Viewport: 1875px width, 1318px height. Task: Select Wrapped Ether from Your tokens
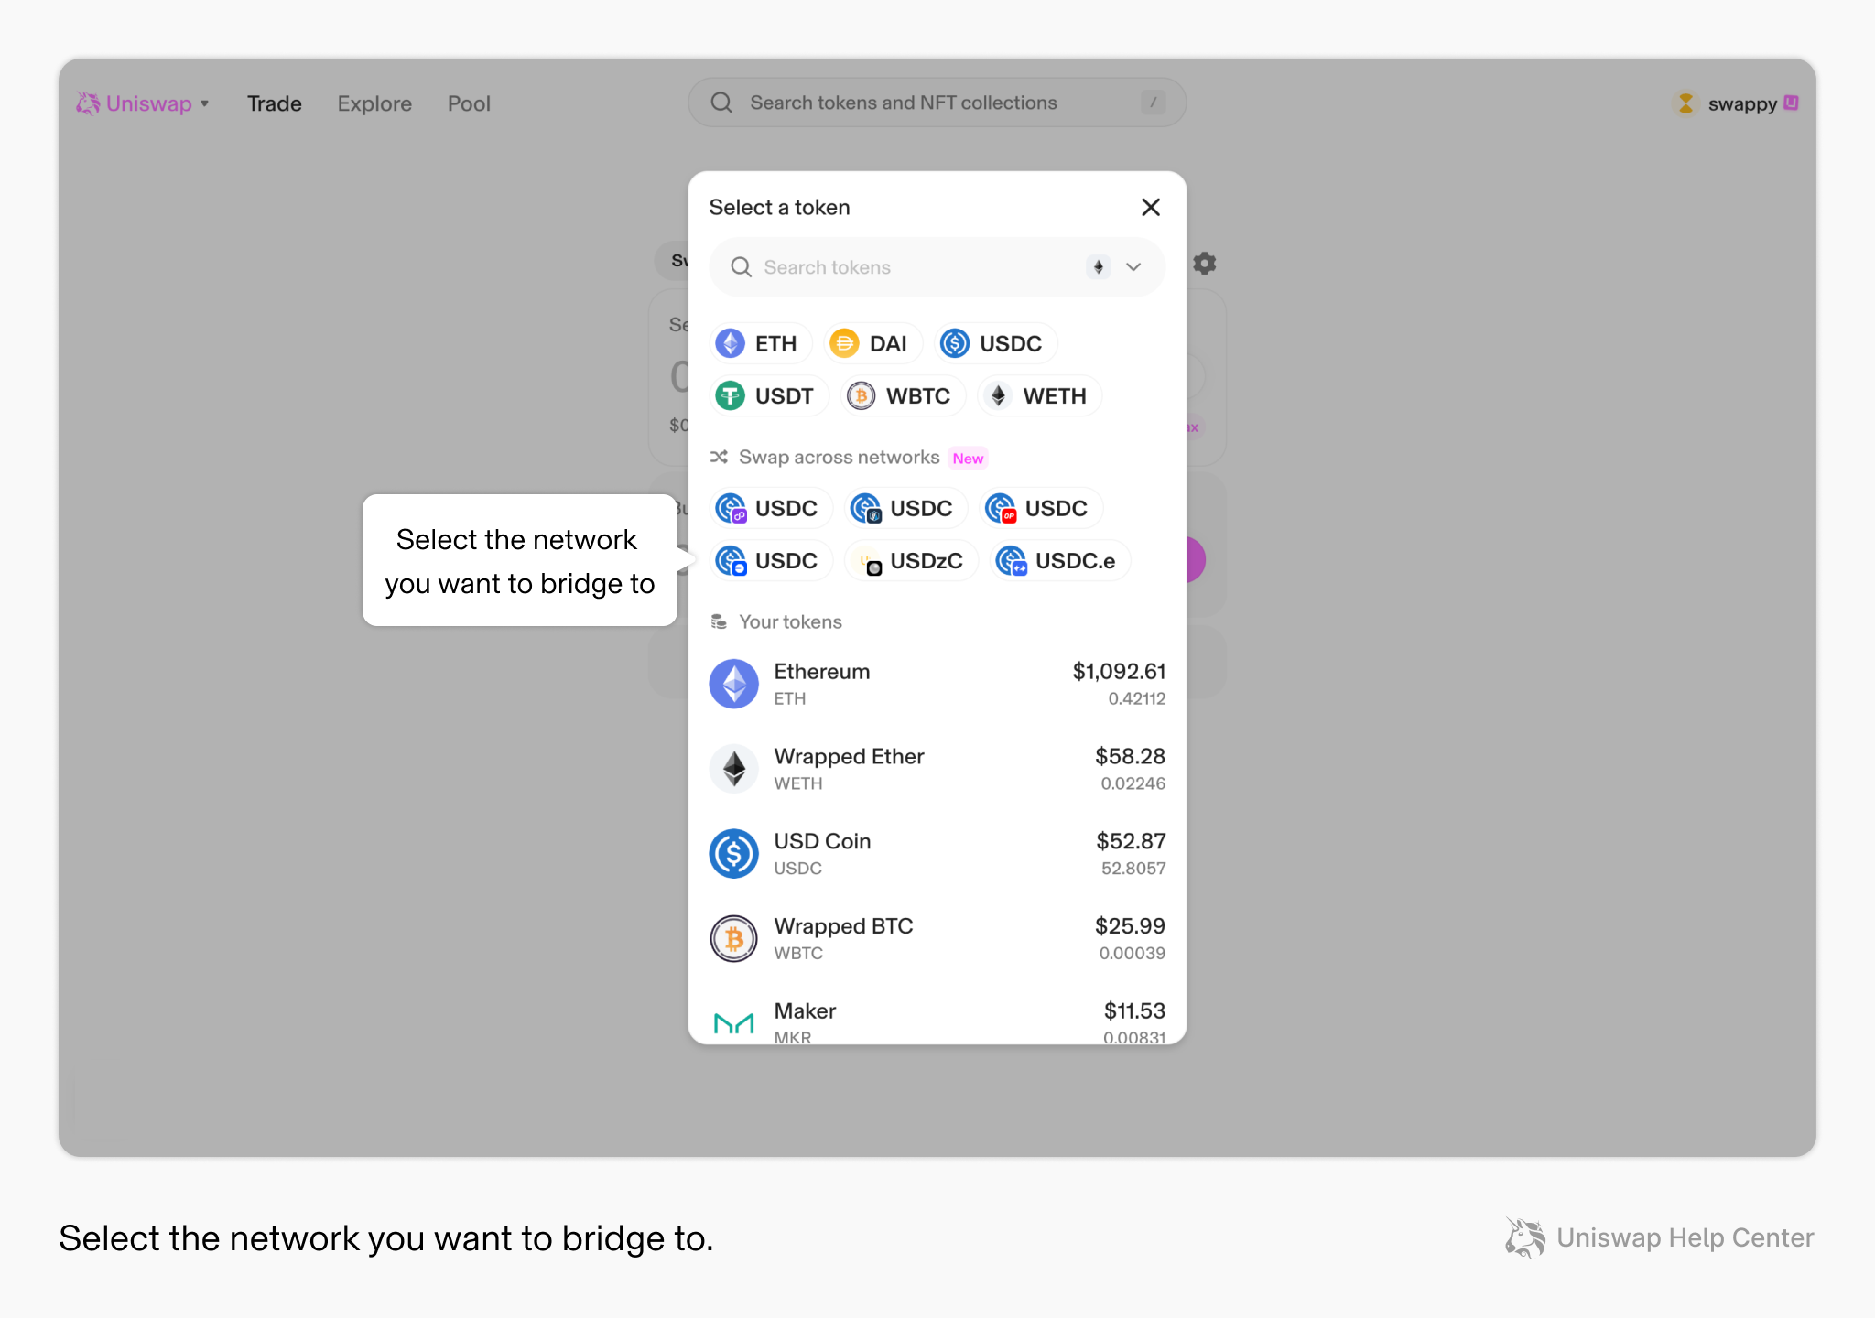point(937,769)
